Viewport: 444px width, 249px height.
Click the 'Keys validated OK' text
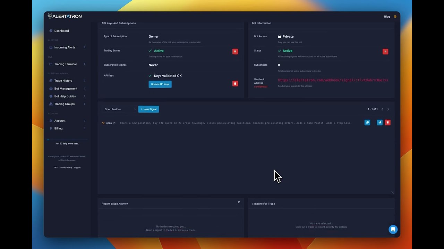tap(168, 76)
